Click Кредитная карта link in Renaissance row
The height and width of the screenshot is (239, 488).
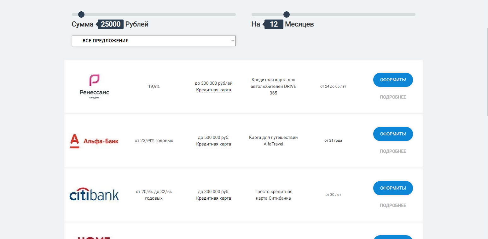214,90
